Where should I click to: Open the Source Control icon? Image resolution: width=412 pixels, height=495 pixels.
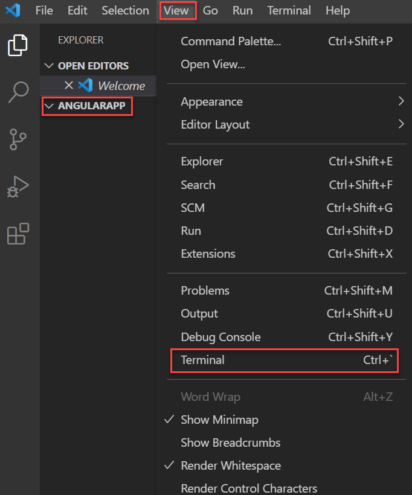19,140
